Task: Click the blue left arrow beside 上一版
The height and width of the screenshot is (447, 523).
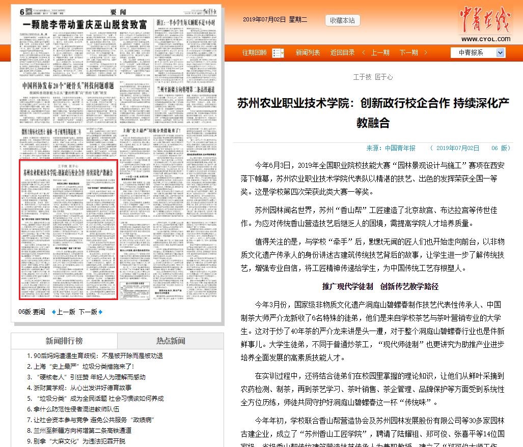Action: pyautogui.click(x=53, y=312)
